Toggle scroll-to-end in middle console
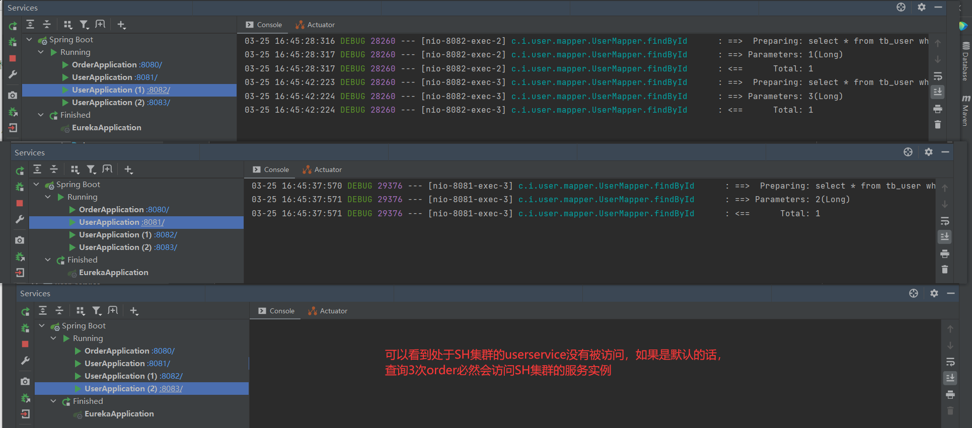The width and height of the screenshot is (972, 428). tap(945, 237)
